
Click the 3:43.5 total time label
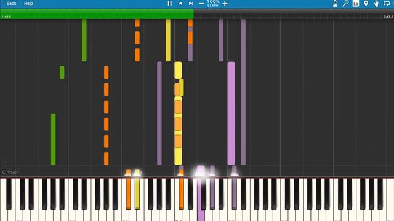click(388, 17)
